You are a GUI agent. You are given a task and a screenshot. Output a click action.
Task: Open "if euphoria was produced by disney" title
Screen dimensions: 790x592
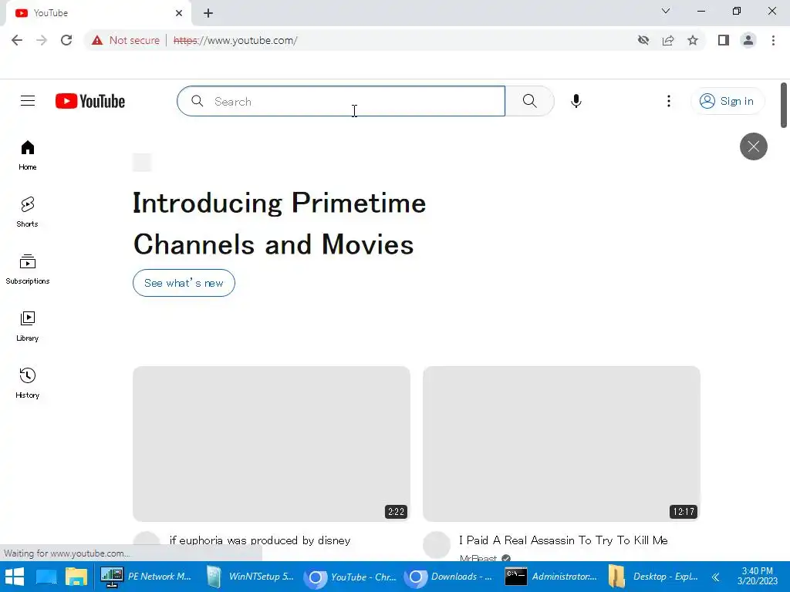pyautogui.click(x=260, y=540)
